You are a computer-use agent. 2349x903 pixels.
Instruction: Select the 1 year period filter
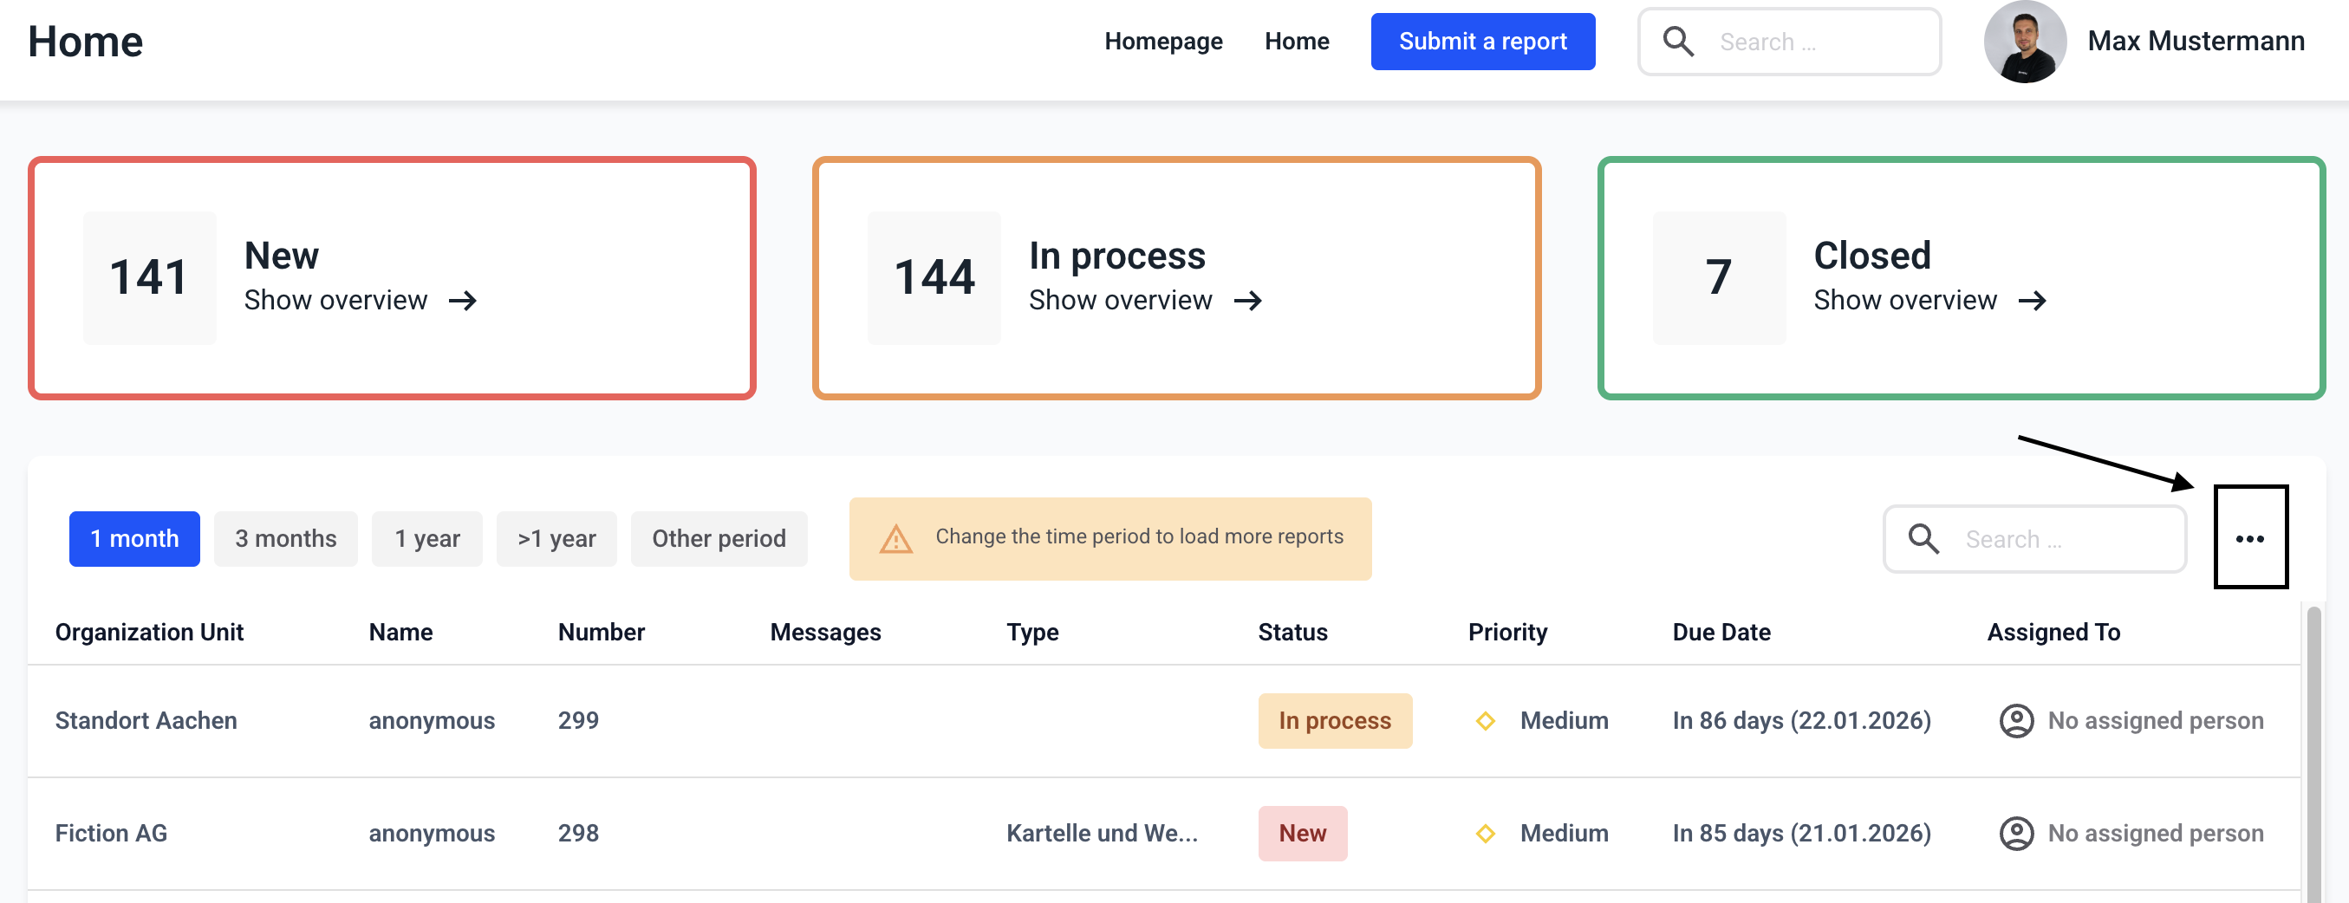point(426,539)
